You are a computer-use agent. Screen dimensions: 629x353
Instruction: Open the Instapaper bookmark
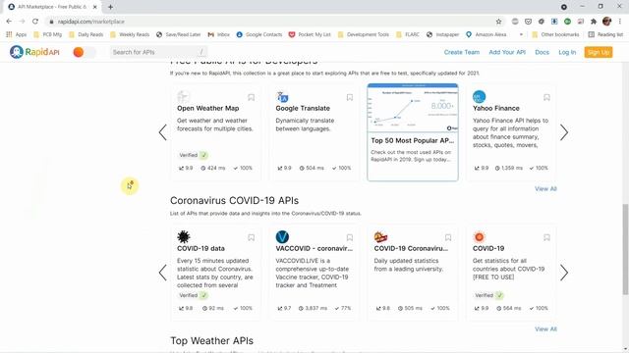pyautogui.click(x=443, y=34)
